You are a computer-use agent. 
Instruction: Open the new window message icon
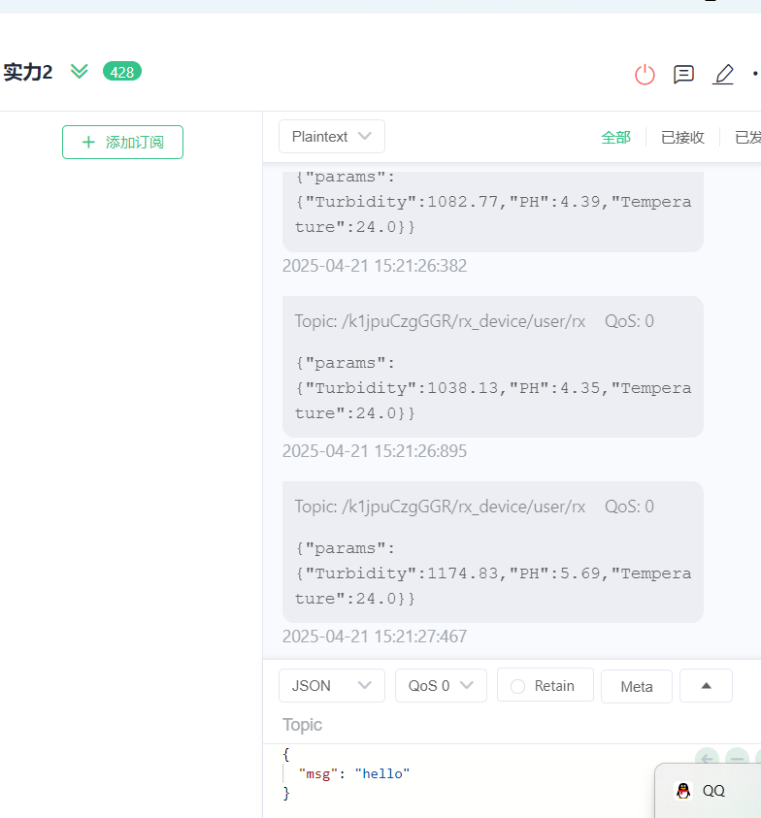(683, 75)
